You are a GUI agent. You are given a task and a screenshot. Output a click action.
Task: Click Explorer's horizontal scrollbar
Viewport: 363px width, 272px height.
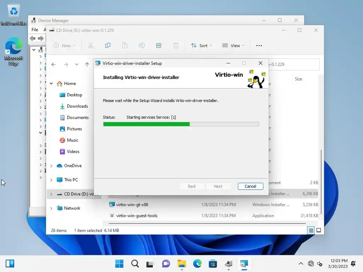coord(207,223)
